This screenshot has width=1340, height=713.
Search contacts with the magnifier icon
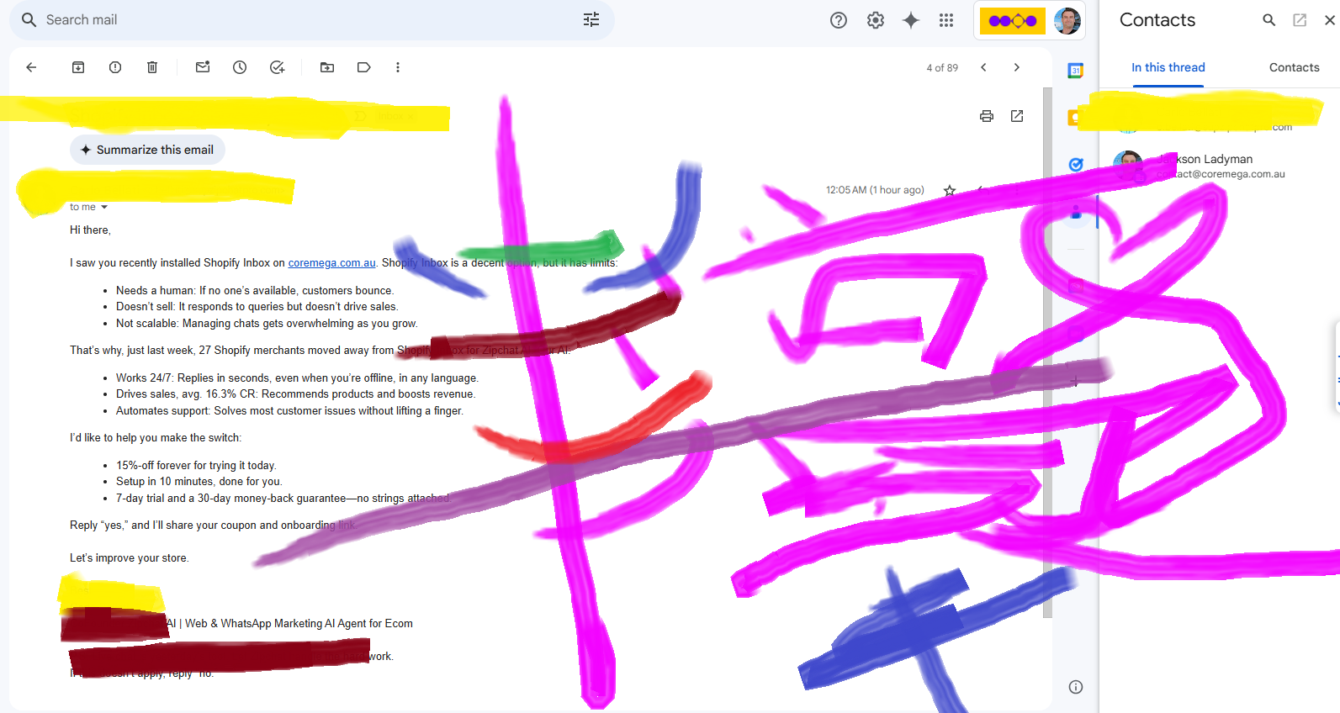[x=1269, y=20]
